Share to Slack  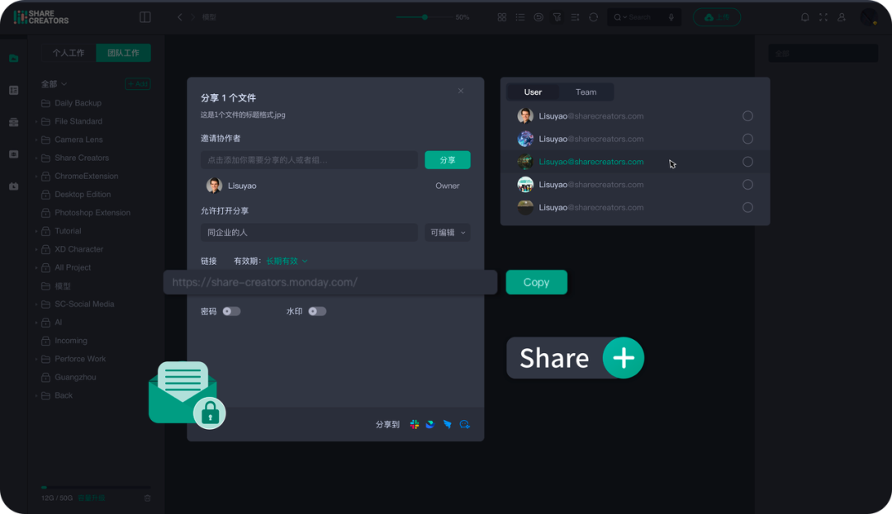tap(414, 424)
